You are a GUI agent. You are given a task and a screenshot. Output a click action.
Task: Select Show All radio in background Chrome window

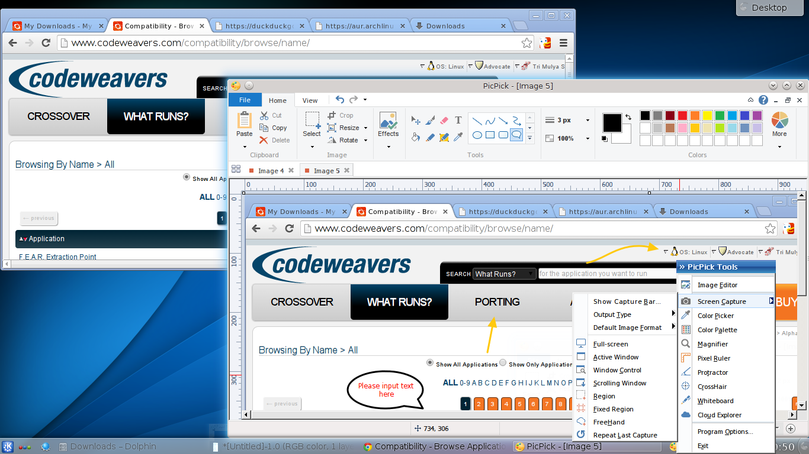[x=187, y=177]
